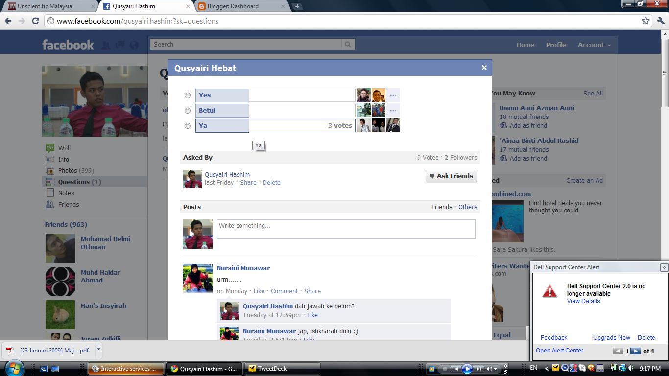Click the Facebook logo
The height and width of the screenshot is (376, 669).
point(68,45)
